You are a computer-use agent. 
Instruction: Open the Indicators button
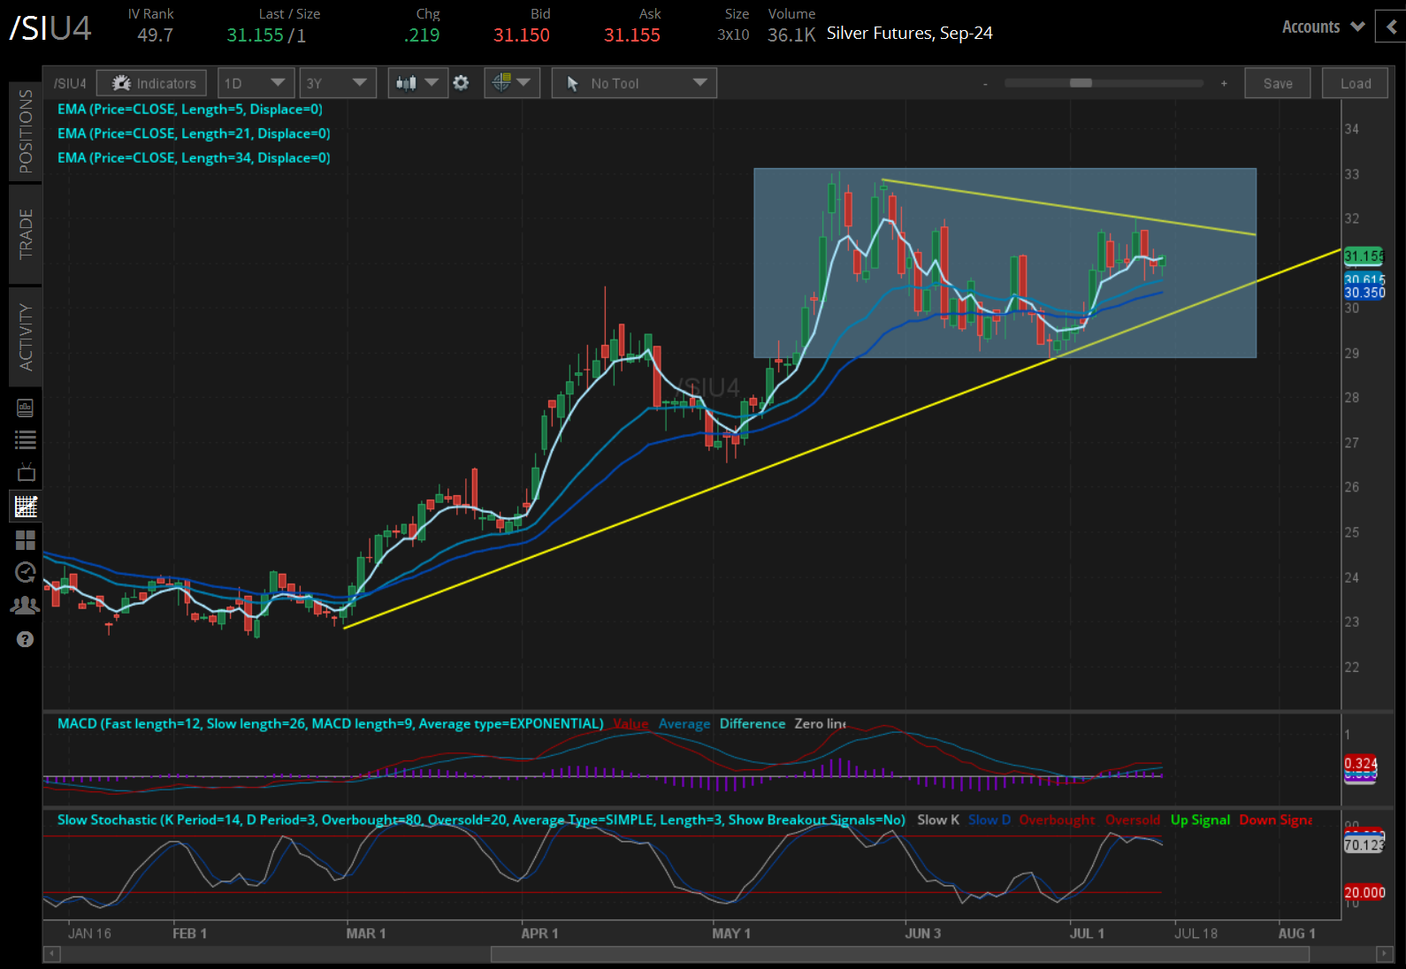point(152,83)
